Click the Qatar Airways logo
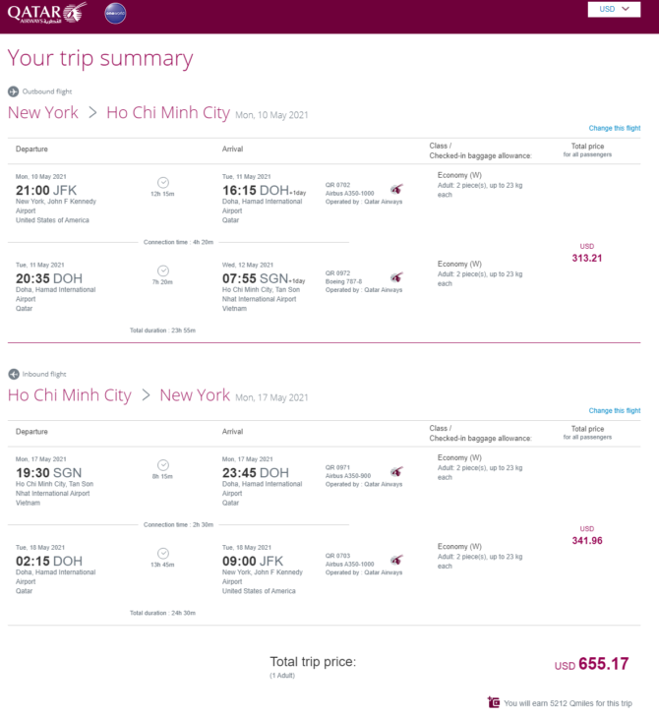Screen dimensions: 659x720 tap(47, 13)
